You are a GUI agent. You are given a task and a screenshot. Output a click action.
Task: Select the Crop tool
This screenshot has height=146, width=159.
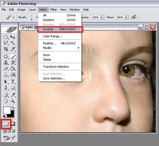point(6,49)
